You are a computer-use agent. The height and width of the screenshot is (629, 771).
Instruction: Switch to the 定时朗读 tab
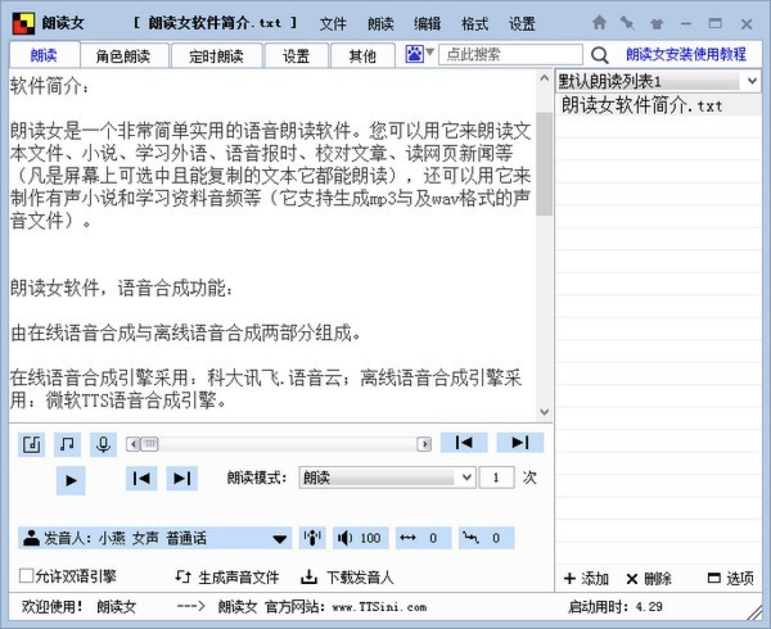point(217,56)
